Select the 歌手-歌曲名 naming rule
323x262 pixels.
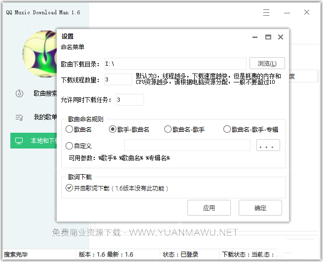click(x=113, y=129)
